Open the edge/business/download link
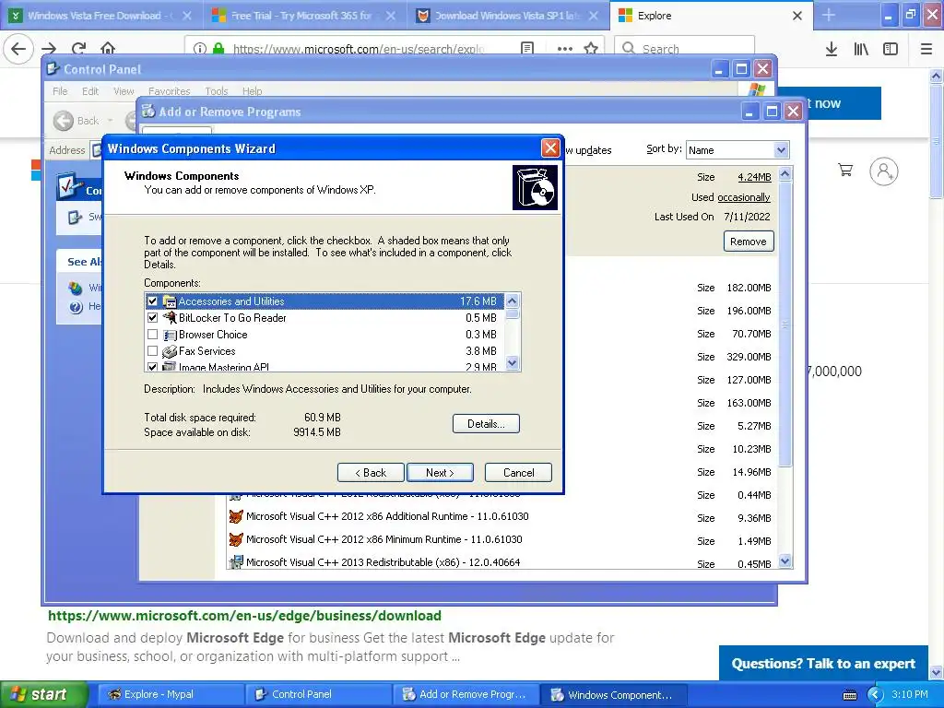 (244, 616)
